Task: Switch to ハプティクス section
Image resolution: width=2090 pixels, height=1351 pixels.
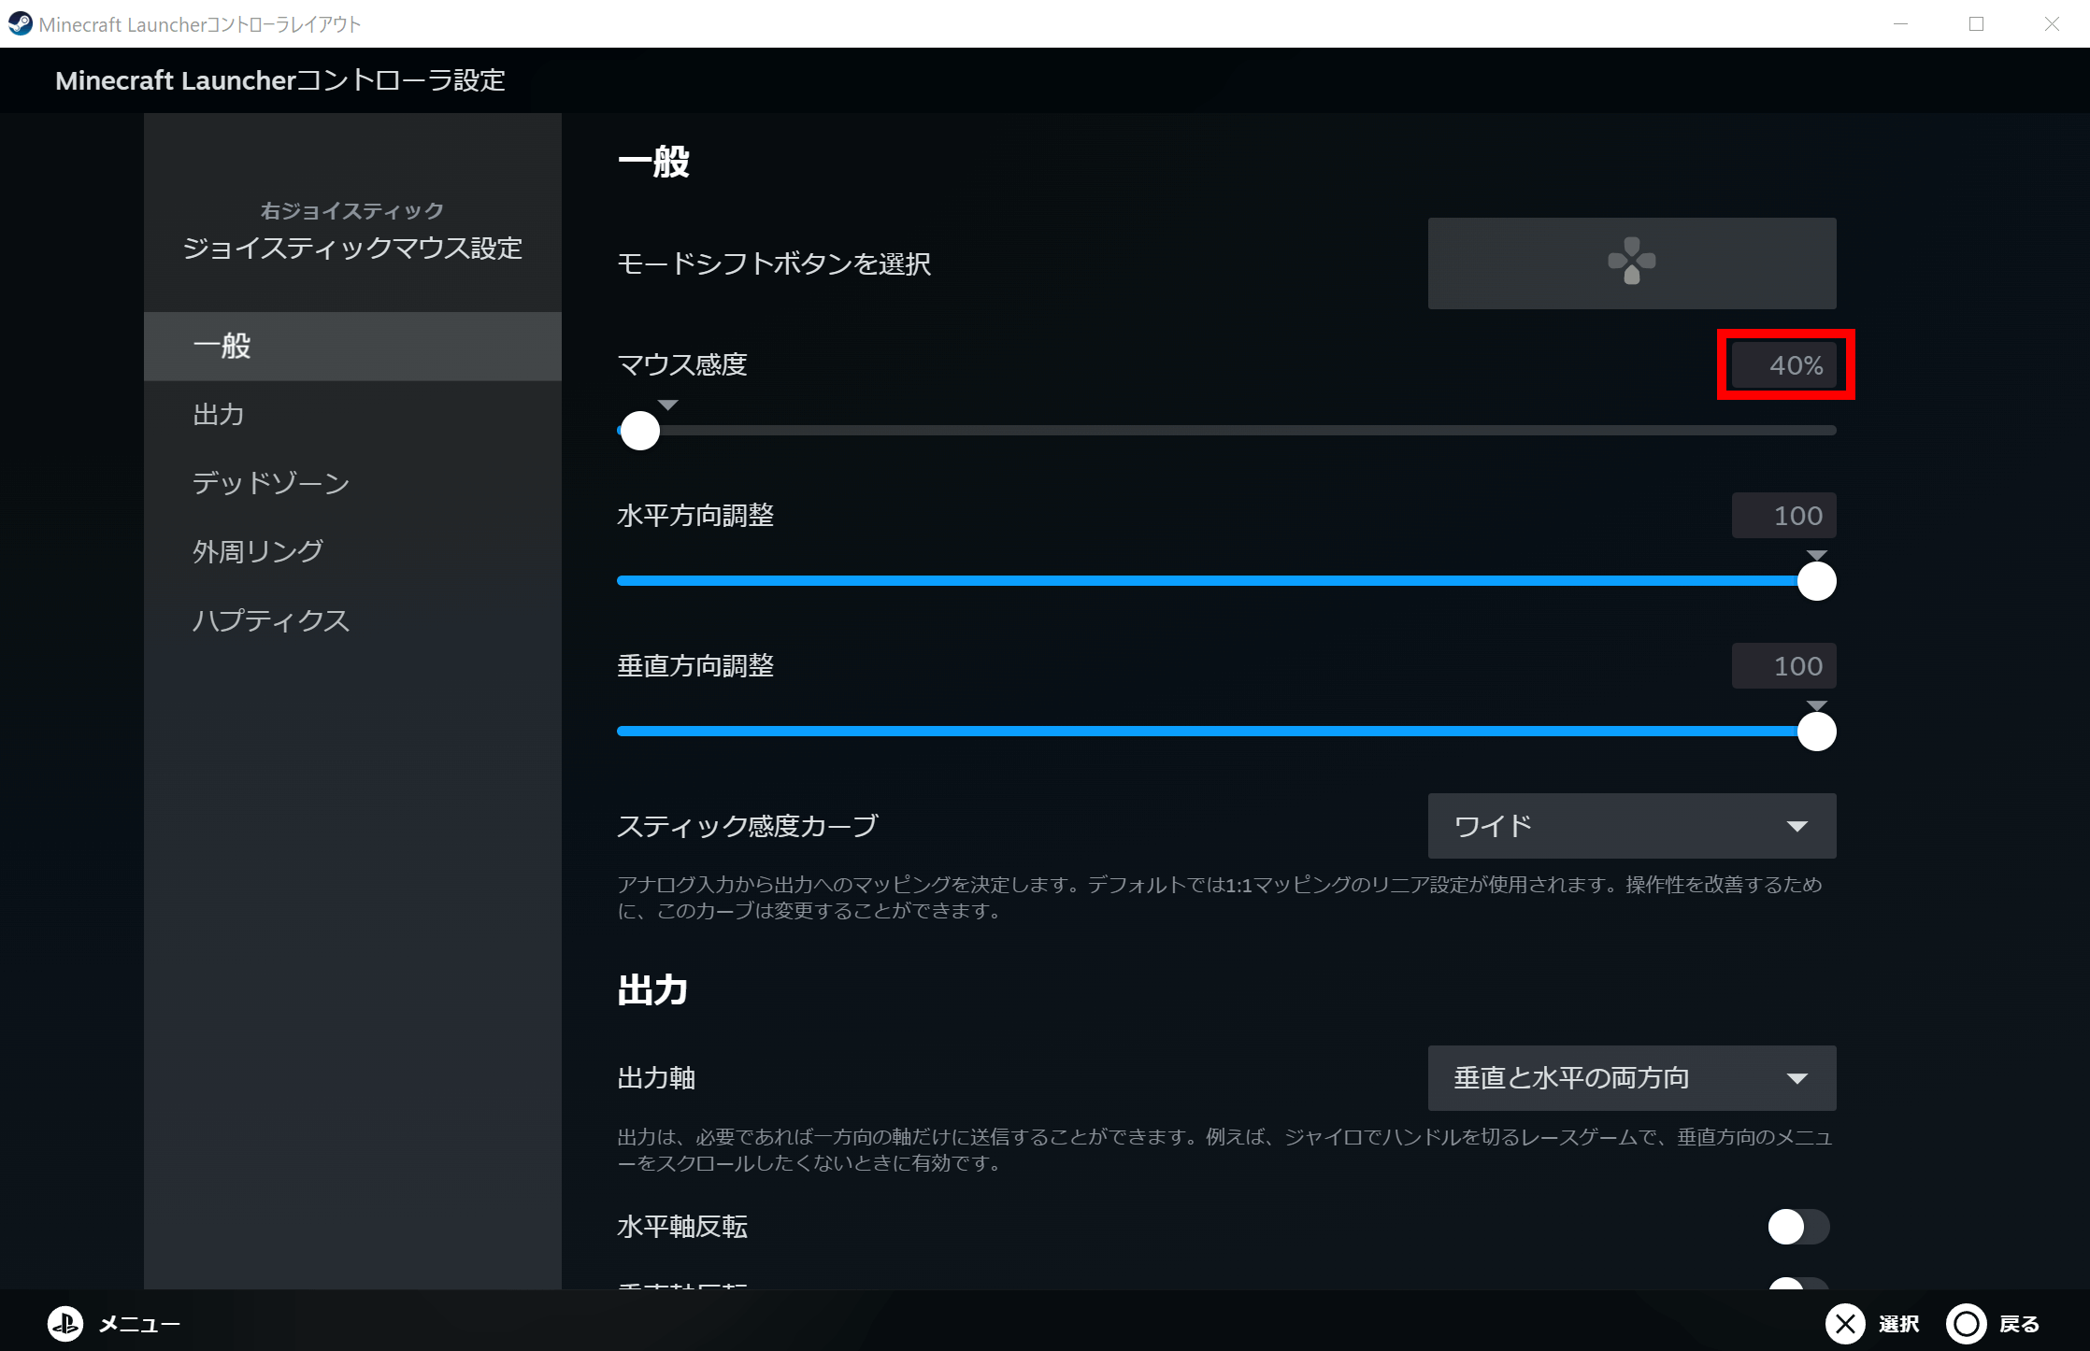Action: click(x=352, y=620)
